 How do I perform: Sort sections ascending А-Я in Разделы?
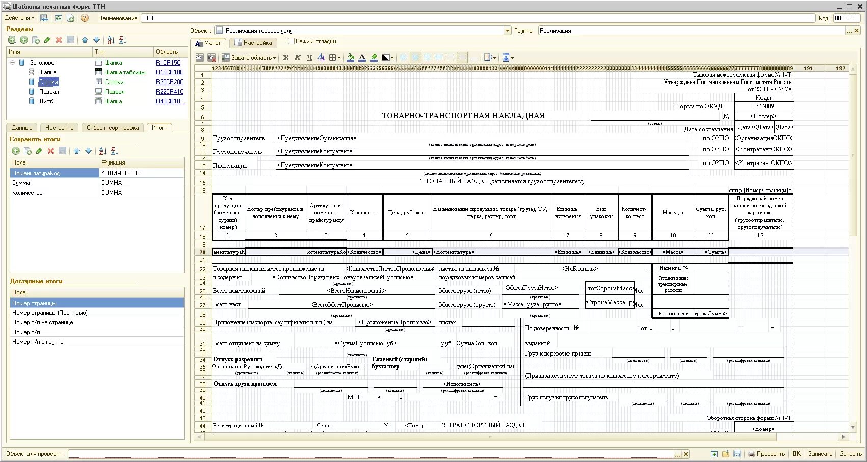point(111,40)
